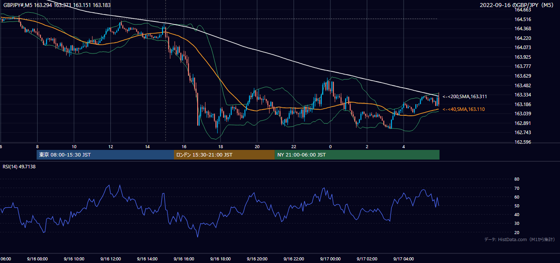Click the '9/16 20:00' date axis label
560x263 pixels.
[x=257, y=259]
